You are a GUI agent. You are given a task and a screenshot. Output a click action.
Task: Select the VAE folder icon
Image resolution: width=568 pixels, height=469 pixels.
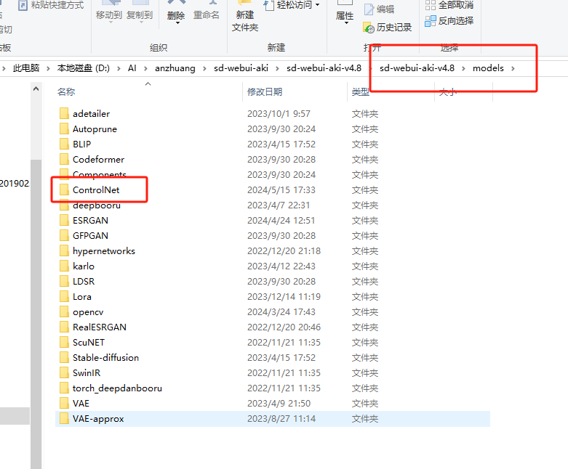(64, 403)
